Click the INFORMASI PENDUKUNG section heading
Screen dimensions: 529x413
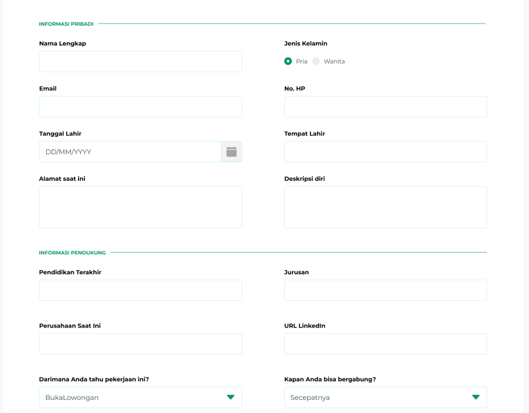pos(72,253)
